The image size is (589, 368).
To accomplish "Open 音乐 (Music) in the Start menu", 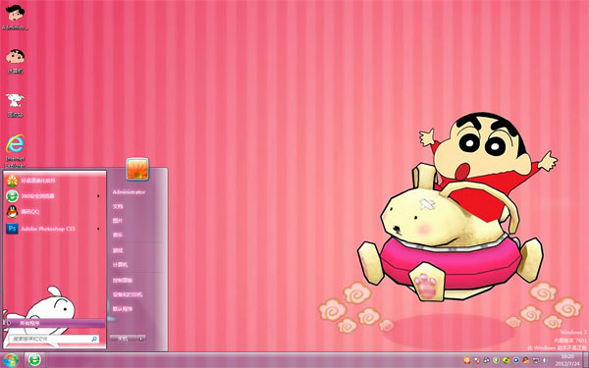I will [x=118, y=235].
